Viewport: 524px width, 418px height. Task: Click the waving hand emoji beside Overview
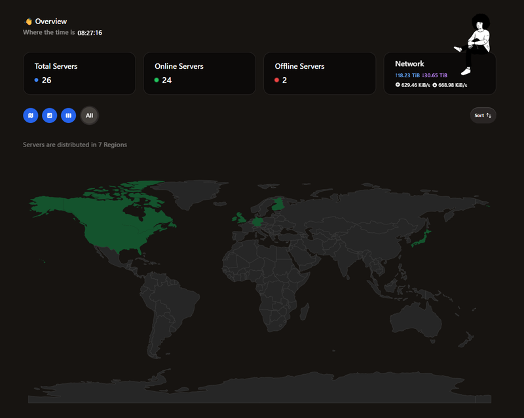tap(28, 22)
